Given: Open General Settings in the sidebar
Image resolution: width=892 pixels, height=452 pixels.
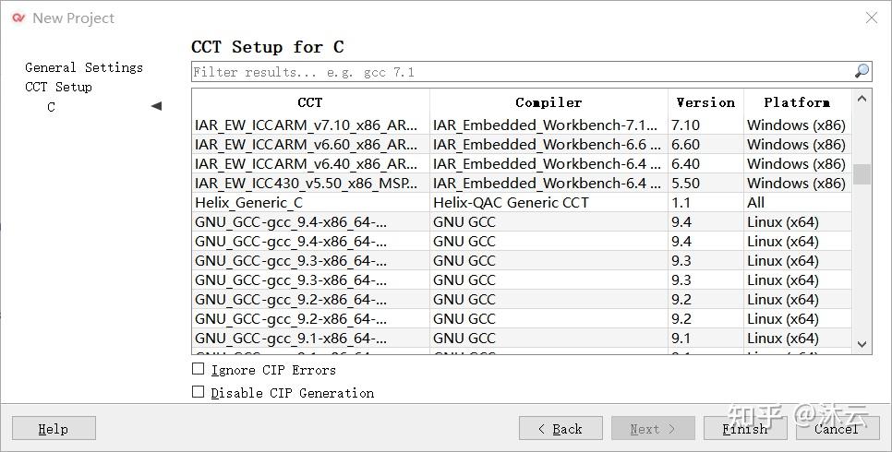Looking at the screenshot, I should tap(84, 67).
